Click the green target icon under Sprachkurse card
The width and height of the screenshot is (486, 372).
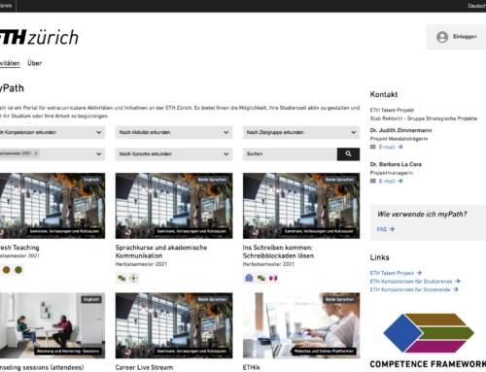pyautogui.click(x=133, y=278)
